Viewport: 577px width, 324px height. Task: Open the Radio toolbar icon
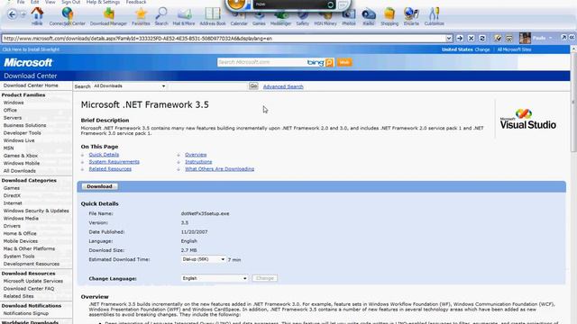click(369, 17)
